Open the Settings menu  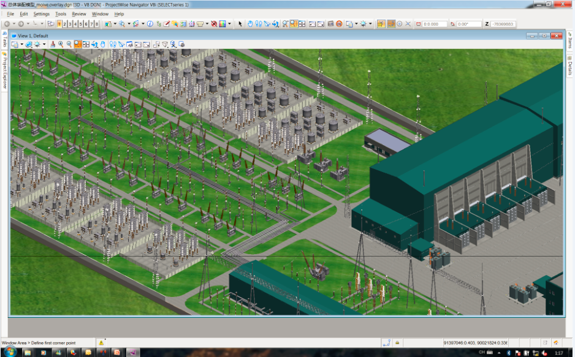42,14
